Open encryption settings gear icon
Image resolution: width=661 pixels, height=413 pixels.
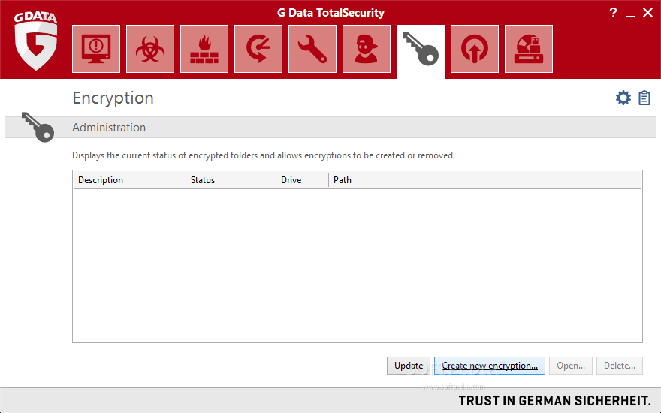[623, 98]
